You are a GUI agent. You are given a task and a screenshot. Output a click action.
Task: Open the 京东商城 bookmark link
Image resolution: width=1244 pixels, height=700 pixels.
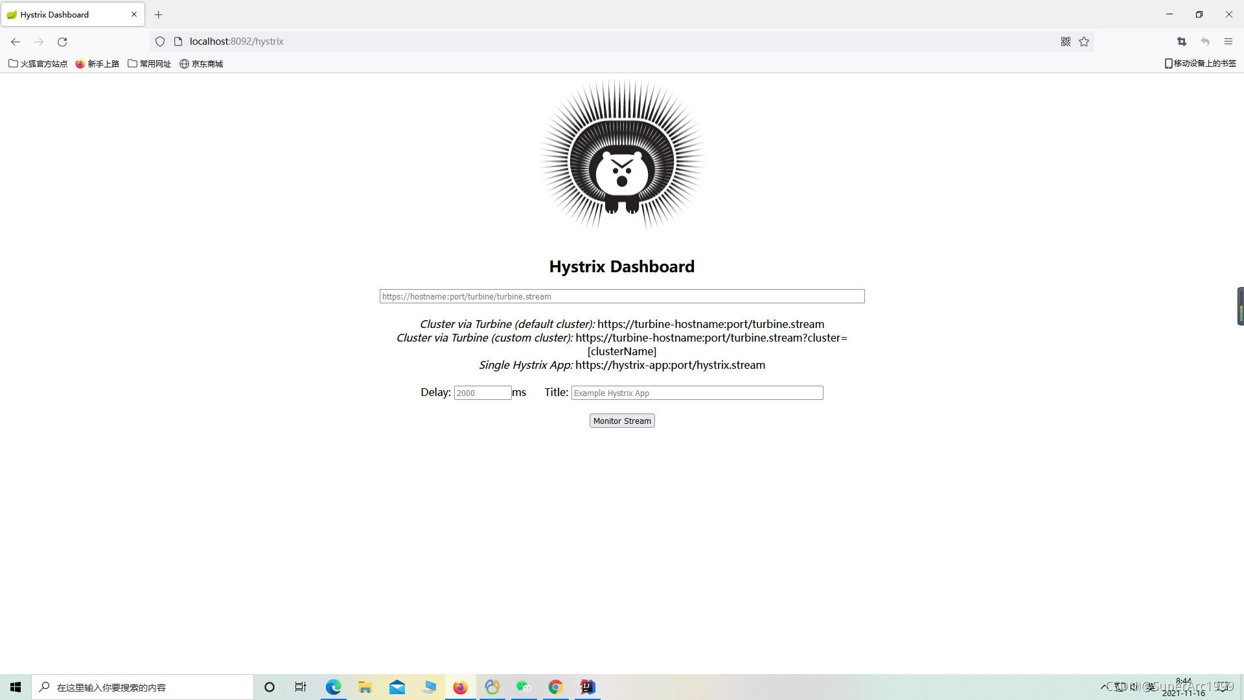tap(202, 64)
